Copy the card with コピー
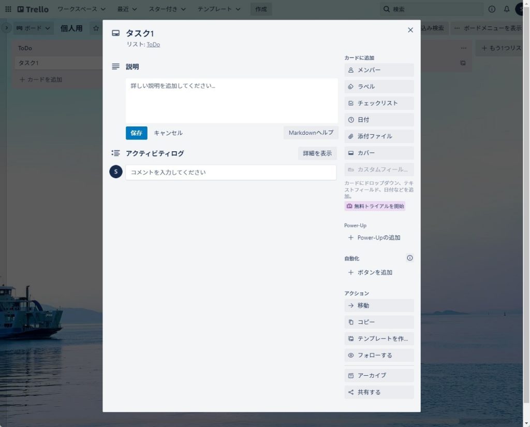This screenshot has width=530, height=427. point(379,322)
